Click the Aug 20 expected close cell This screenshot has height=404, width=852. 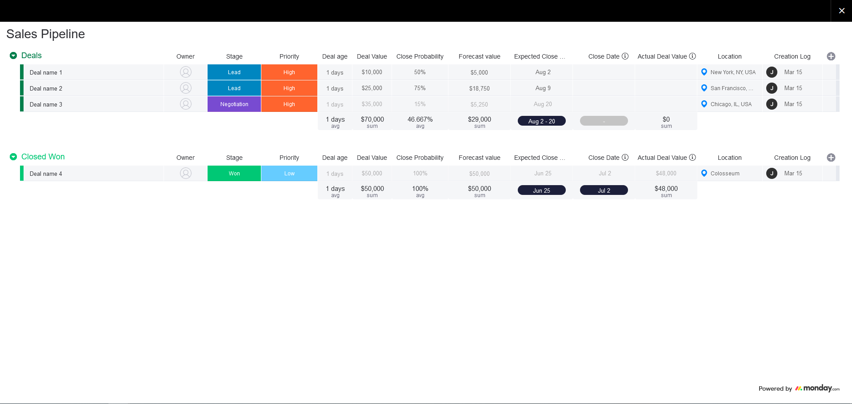[x=543, y=104]
